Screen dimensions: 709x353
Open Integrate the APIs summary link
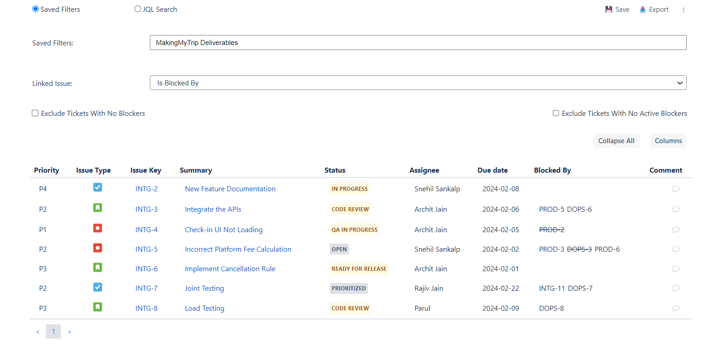[213, 209]
